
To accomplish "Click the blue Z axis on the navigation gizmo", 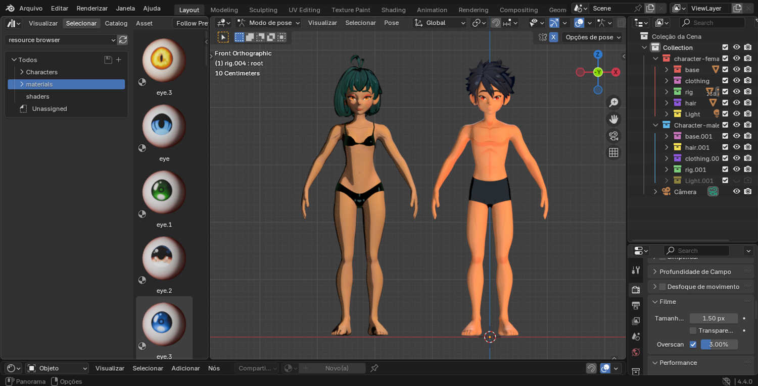I will pos(598,54).
